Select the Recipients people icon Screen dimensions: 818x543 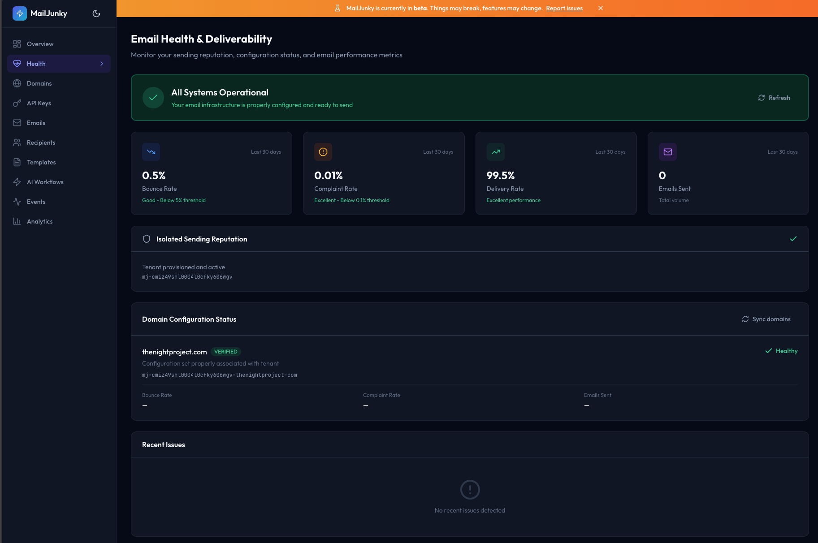pos(17,142)
